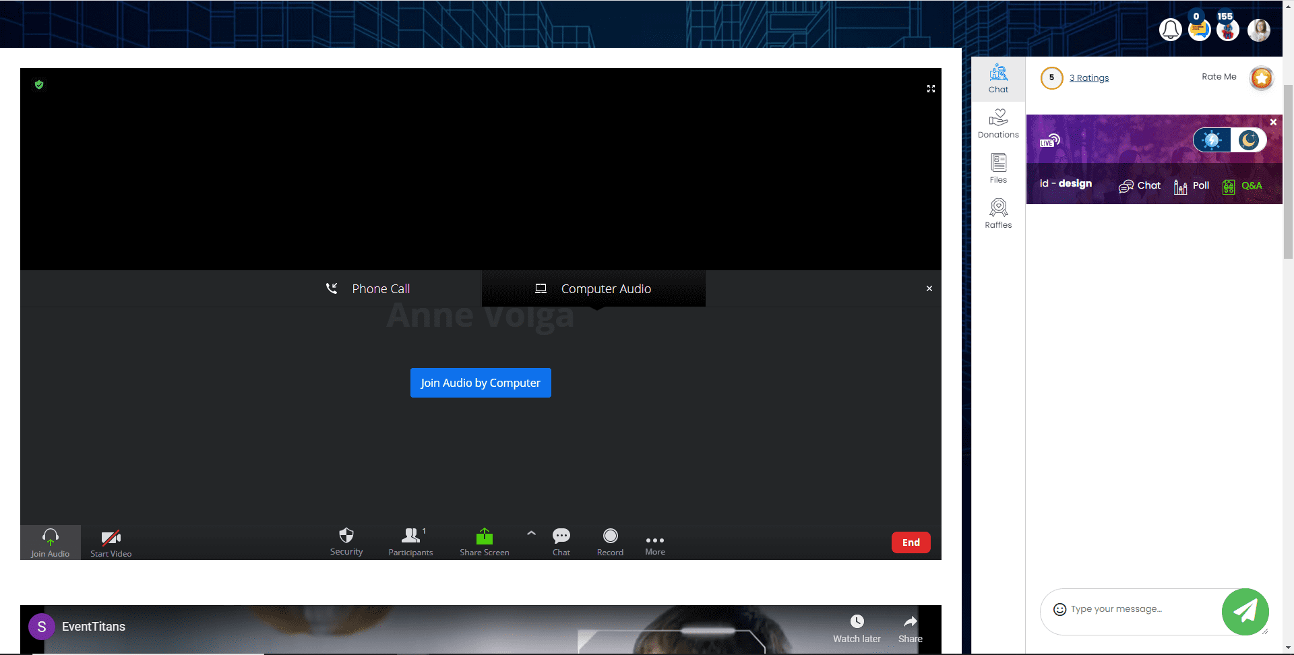The width and height of the screenshot is (1294, 655).
Task: Open messages icon with 0 badge
Action: 1199,30
